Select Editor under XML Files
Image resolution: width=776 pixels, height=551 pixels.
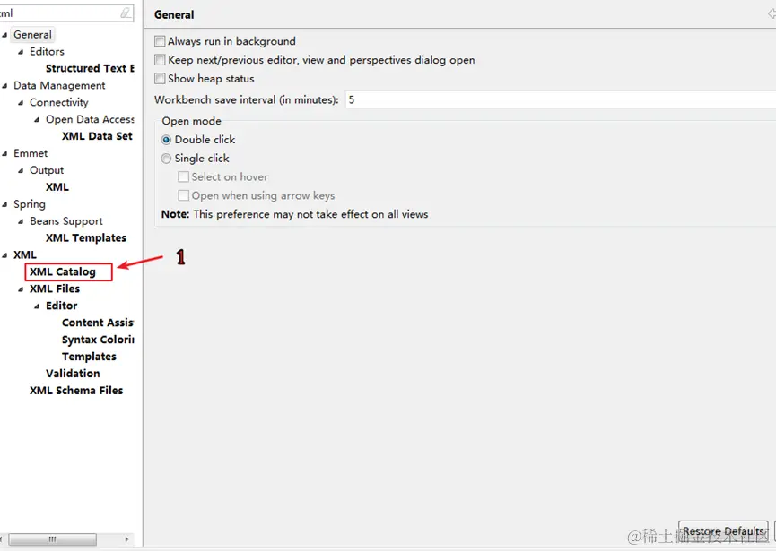pos(62,306)
